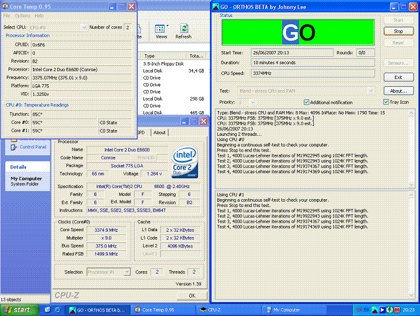Click the Core Temp title bar icon

pos(5,6)
